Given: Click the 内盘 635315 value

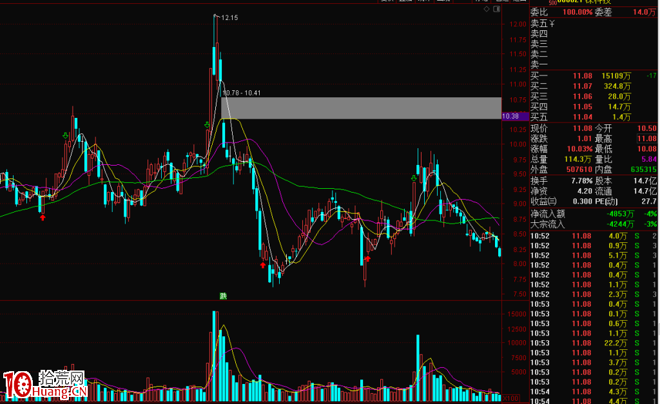Looking at the screenshot, I should click(x=644, y=169).
